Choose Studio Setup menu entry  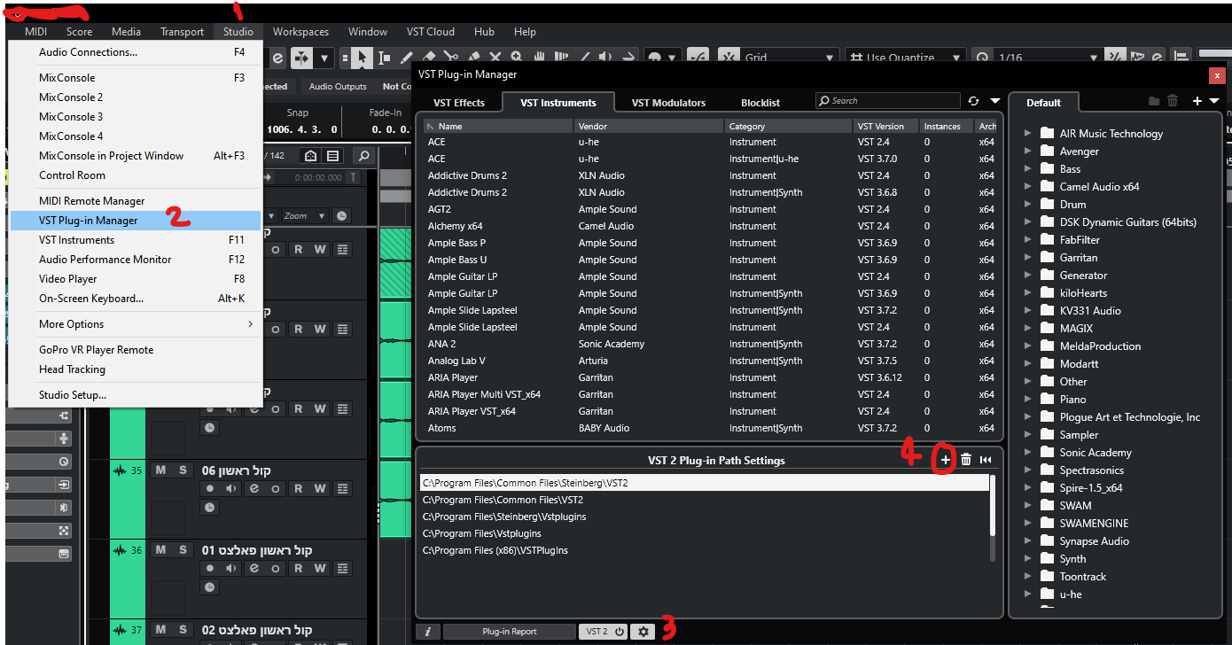point(135,395)
